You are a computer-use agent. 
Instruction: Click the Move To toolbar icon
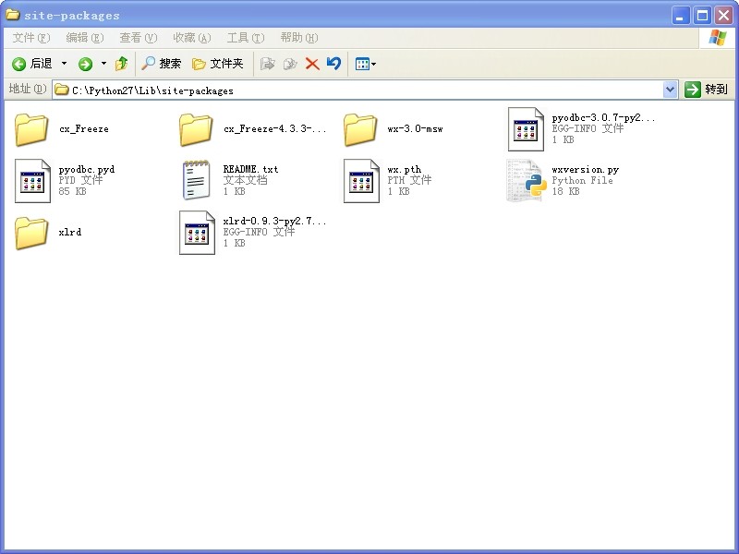[x=268, y=64]
